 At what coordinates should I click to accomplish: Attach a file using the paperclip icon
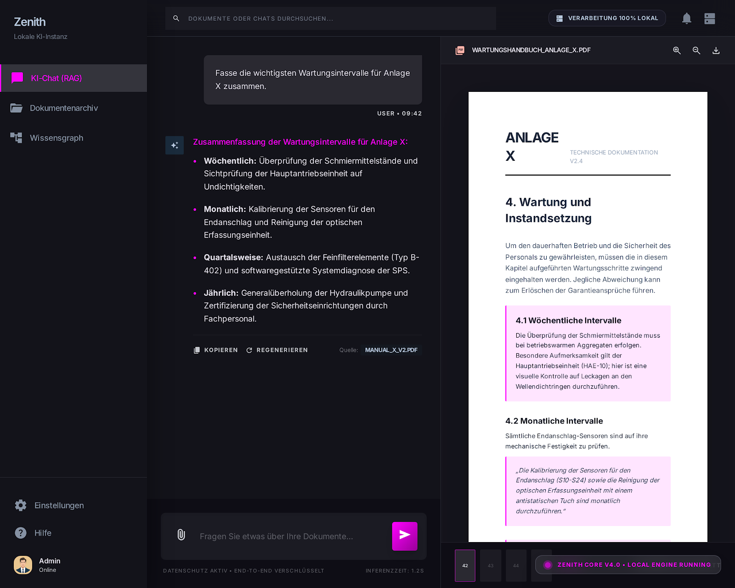coord(181,536)
